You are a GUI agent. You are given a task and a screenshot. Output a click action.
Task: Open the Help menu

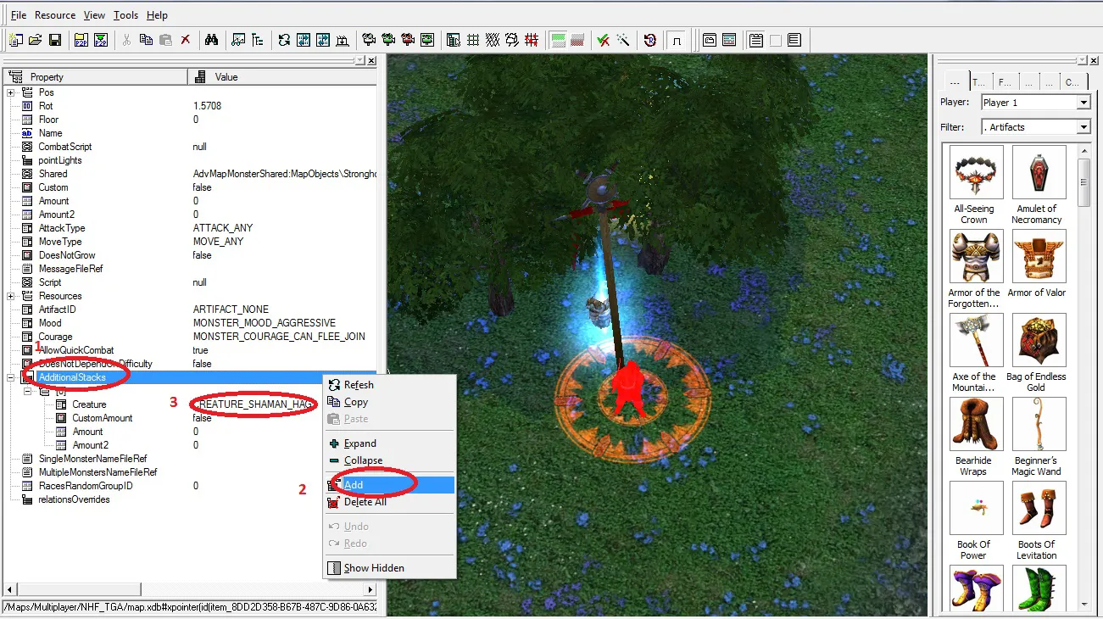point(157,15)
